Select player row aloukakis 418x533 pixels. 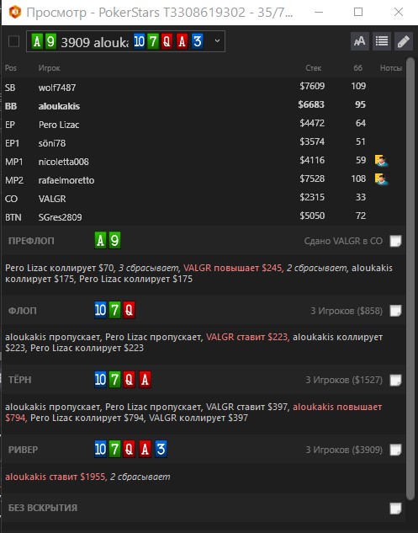click(204, 106)
